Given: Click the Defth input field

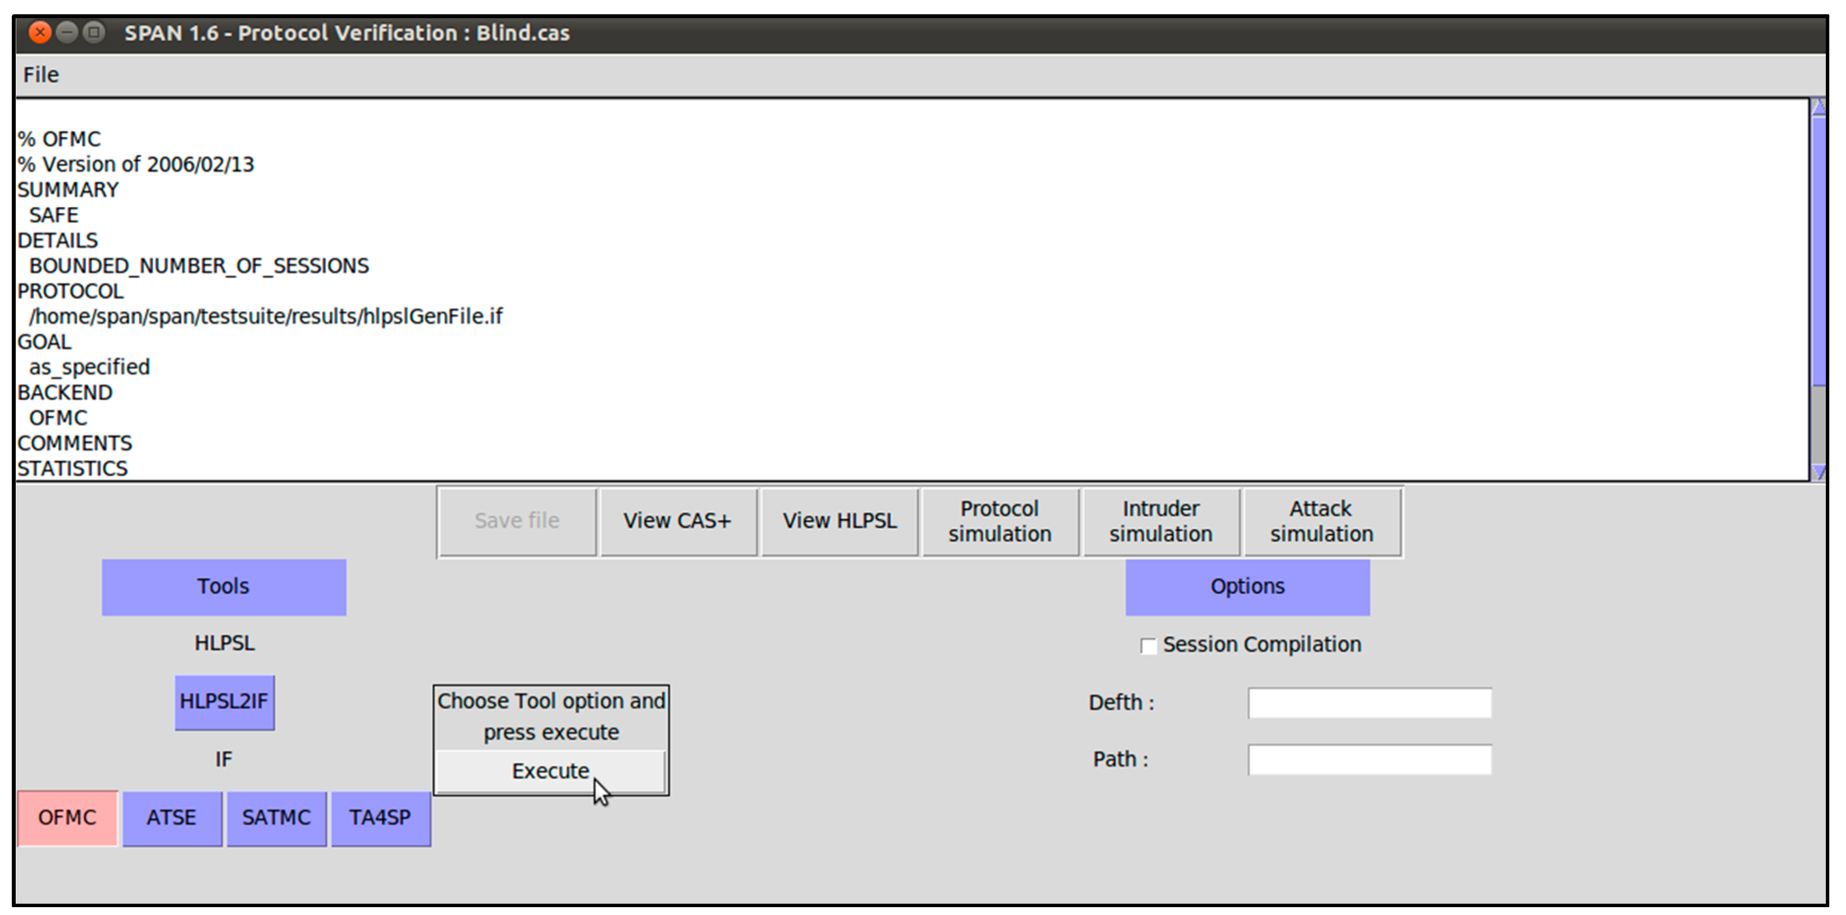Looking at the screenshot, I should [1369, 703].
